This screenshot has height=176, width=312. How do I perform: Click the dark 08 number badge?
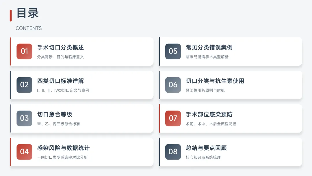point(173,152)
